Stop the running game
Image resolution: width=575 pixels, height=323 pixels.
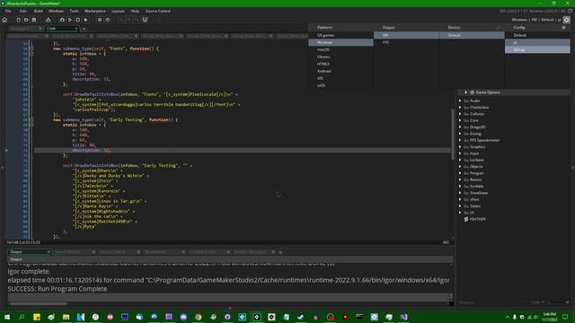[x=78, y=20]
